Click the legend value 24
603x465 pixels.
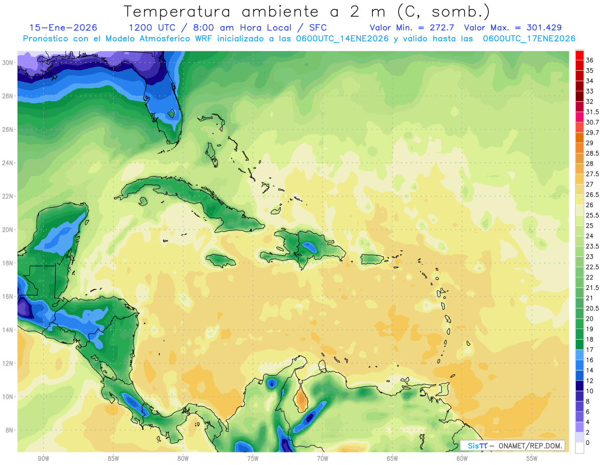point(589,236)
